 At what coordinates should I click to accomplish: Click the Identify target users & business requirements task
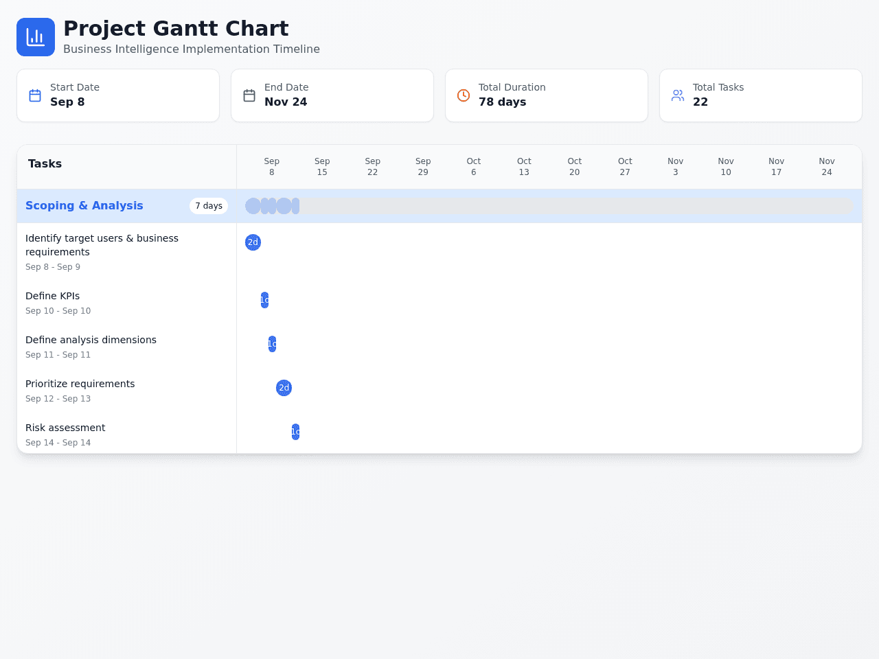click(102, 245)
